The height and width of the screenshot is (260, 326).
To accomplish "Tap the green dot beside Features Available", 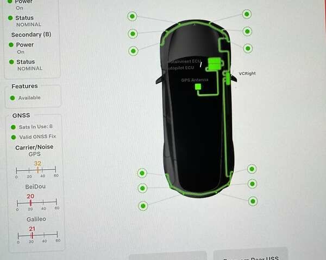I will [x=12, y=98].
